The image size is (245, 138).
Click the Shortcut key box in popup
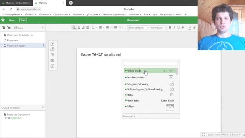pyautogui.click(x=134, y=117)
